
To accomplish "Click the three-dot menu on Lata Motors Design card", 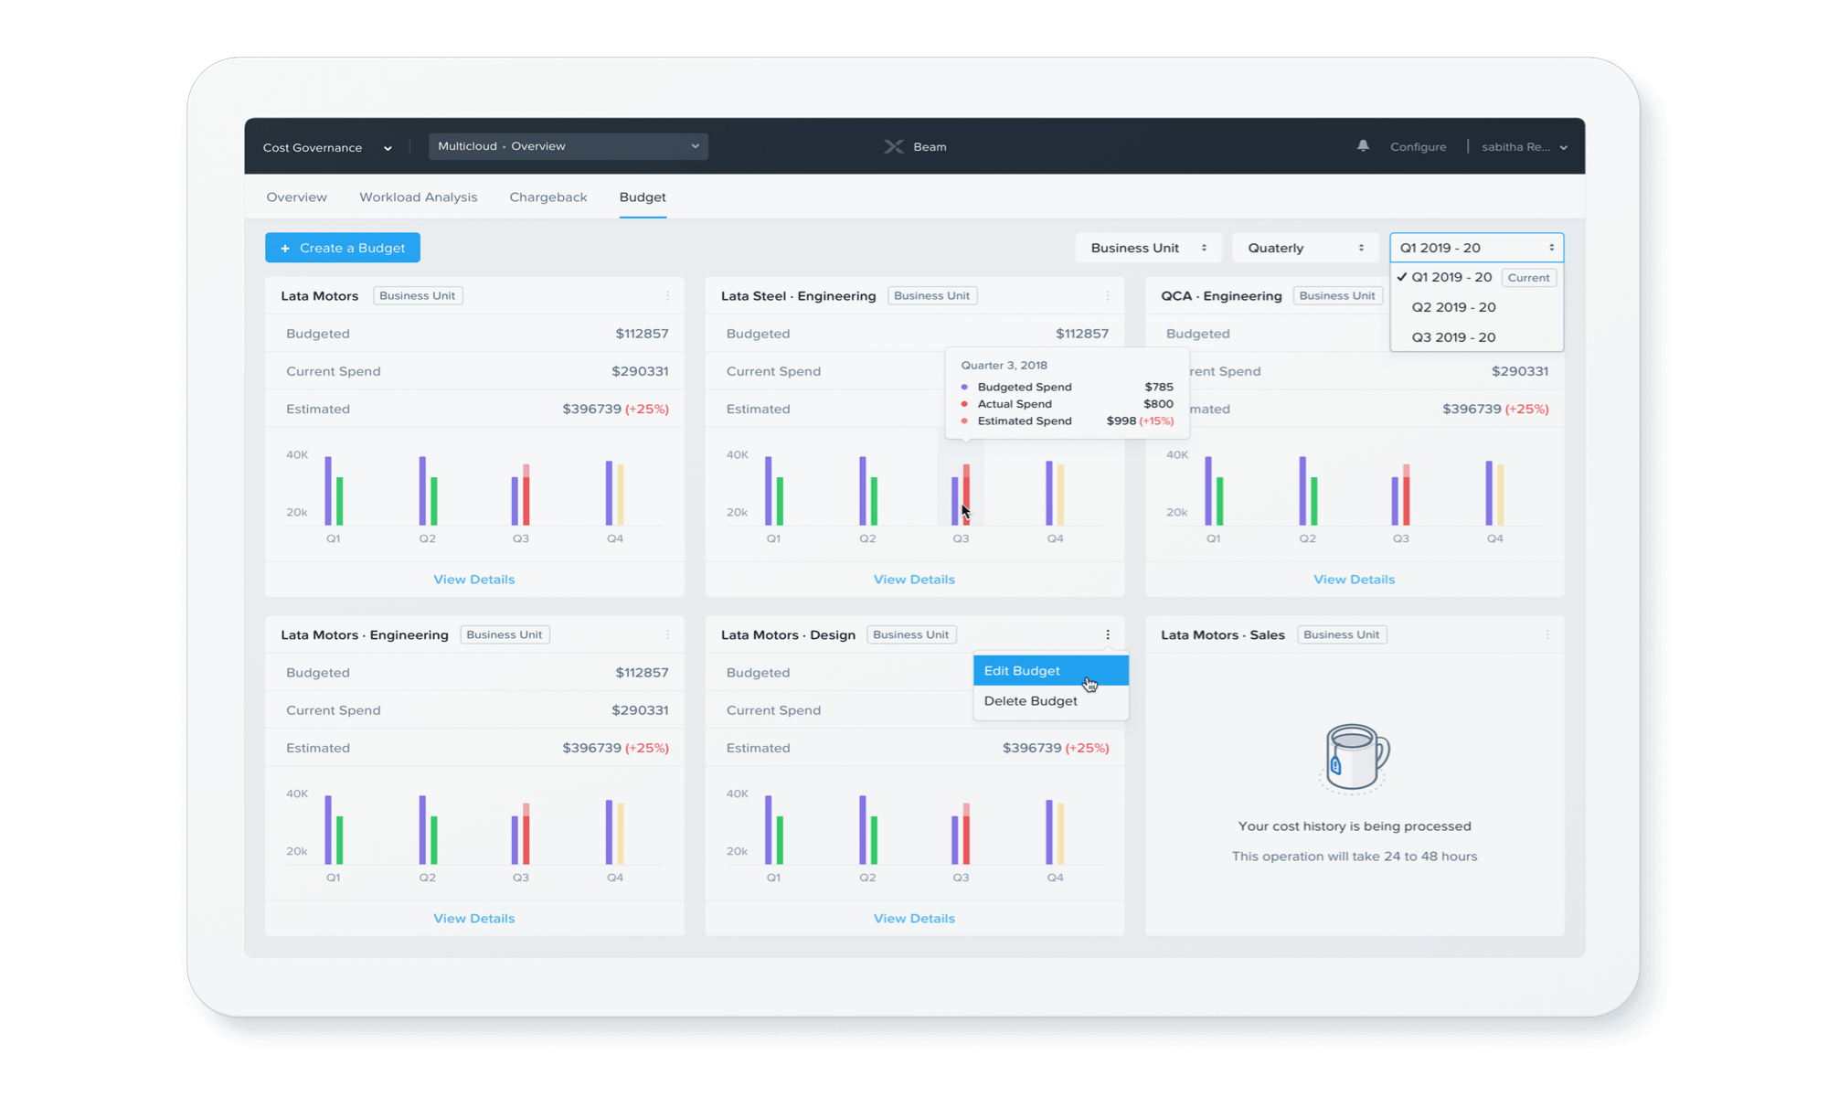I will click(x=1109, y=634).
